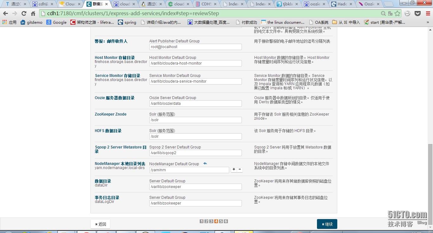
Task: Edit the Oozie /var/lib/oozie/data field
Action: 195,104
